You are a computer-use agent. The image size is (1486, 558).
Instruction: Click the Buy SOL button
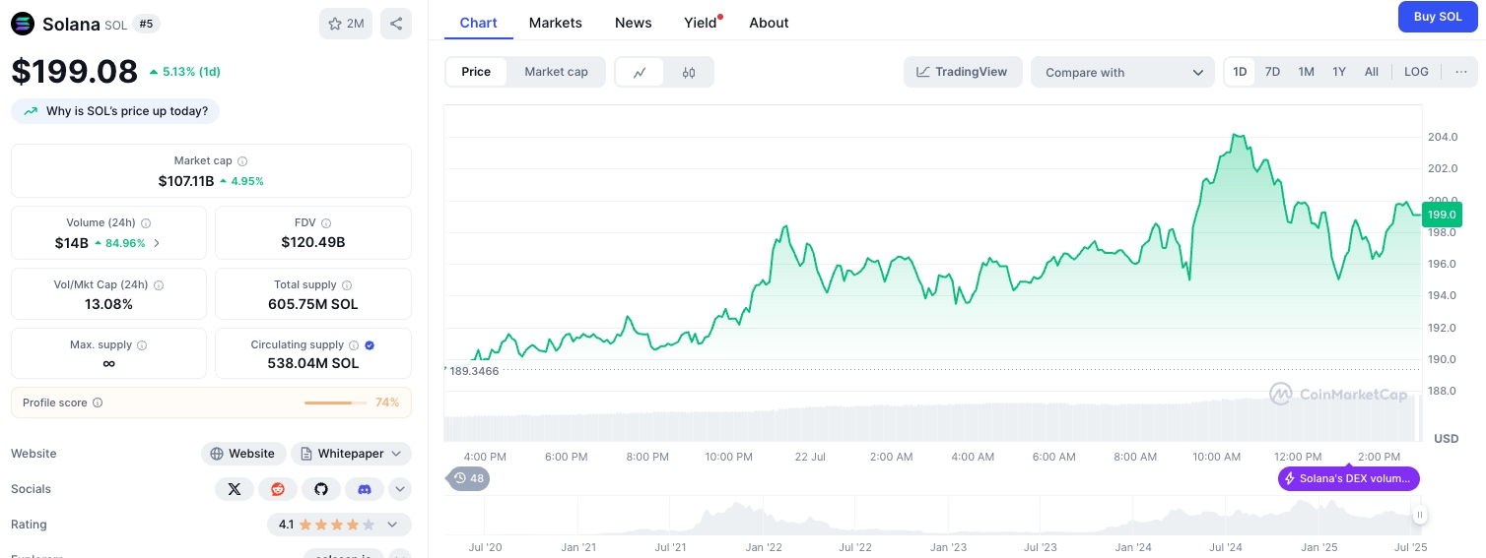click(x=1438, y=17)
